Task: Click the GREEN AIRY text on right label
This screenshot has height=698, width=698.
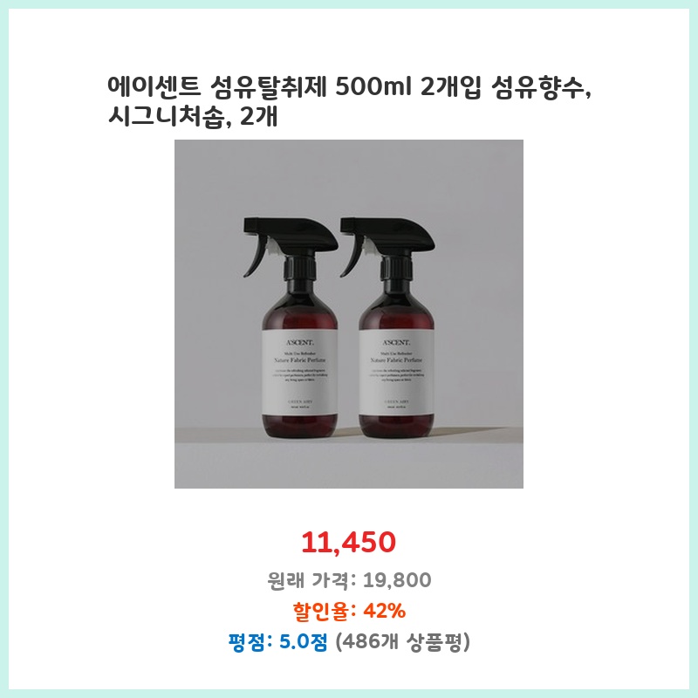Action: coord(397,401)
